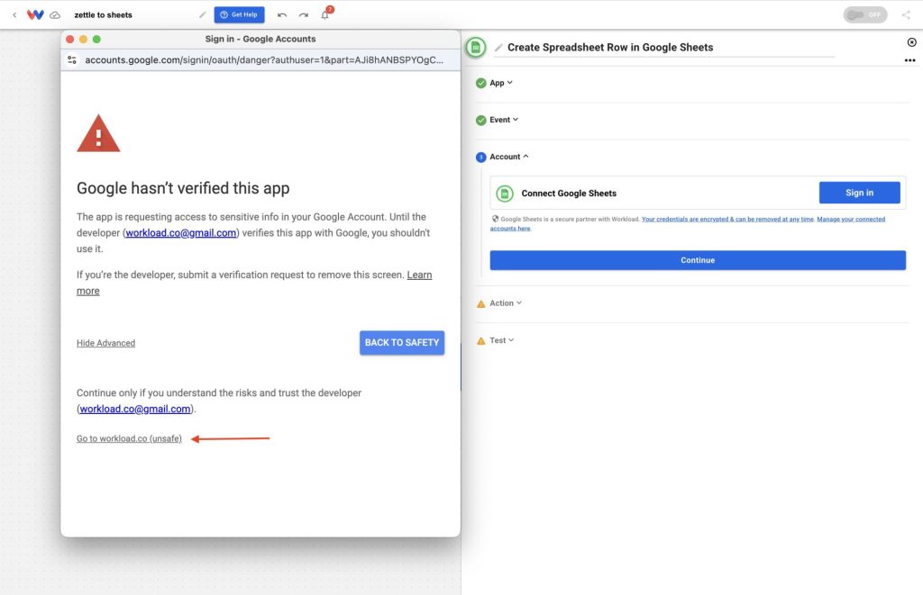Screen dimensions: 923x595
Task: Click the blue Continue button
Action: [698, 260]
